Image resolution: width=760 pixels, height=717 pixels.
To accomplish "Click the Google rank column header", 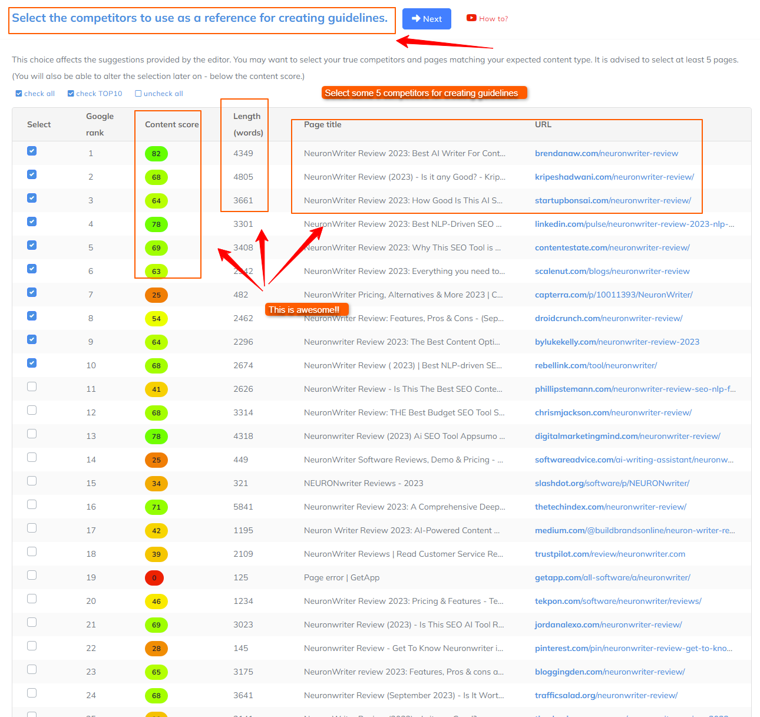I will [100, 124].
